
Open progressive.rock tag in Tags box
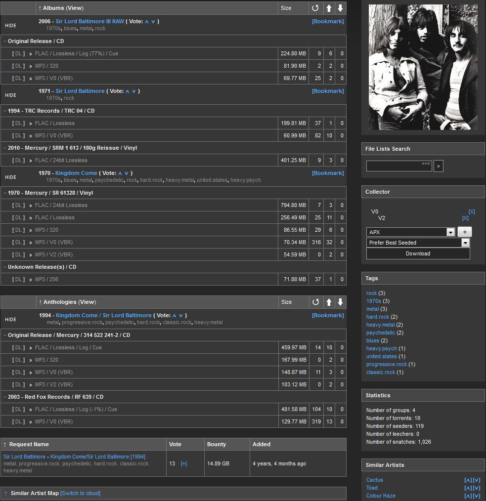click(x=387, y=365)
